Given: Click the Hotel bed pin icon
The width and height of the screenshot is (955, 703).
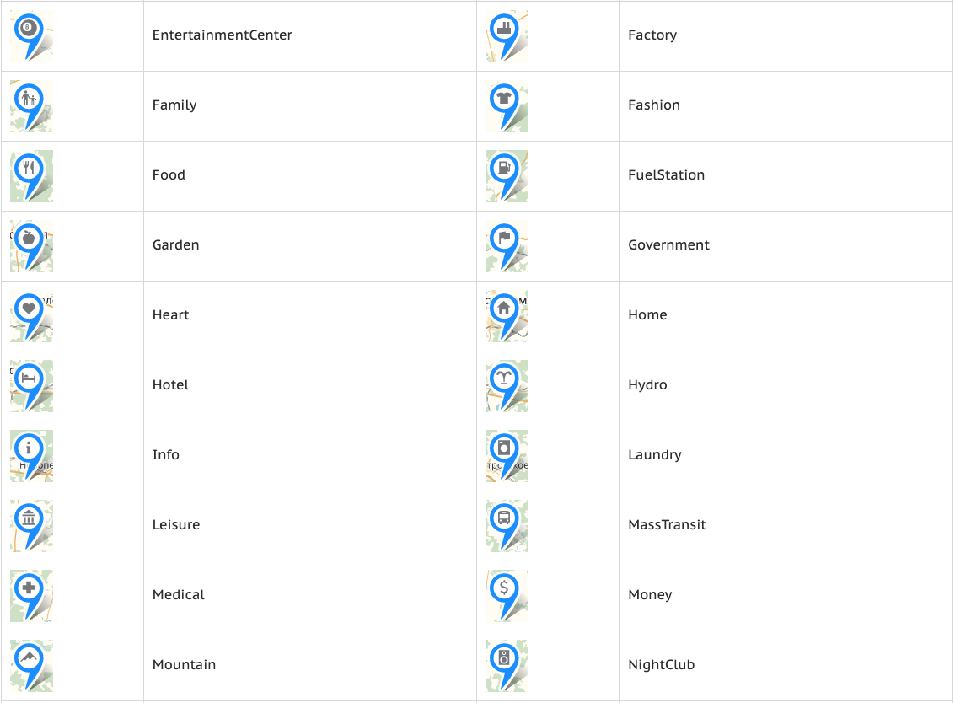Looking at the screenshot, I should pos(31,386).
